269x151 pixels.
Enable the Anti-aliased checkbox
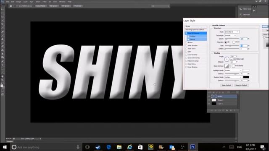[x=234, y=66]
